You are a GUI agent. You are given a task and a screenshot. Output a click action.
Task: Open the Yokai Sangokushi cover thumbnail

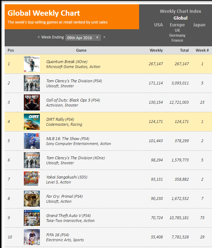tap(32, 179)
